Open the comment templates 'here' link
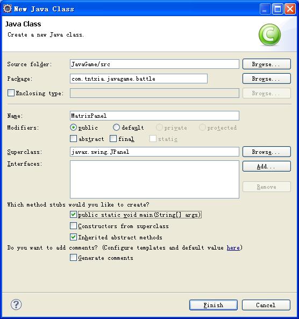The image size is (299, 319). click(233, 247)
